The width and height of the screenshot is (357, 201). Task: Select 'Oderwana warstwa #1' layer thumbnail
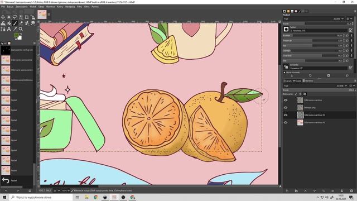(x=300, y=123)
